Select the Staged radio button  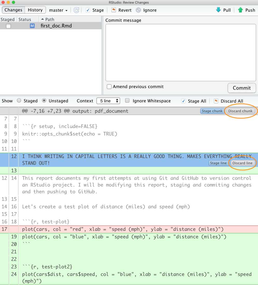(19, 101)
